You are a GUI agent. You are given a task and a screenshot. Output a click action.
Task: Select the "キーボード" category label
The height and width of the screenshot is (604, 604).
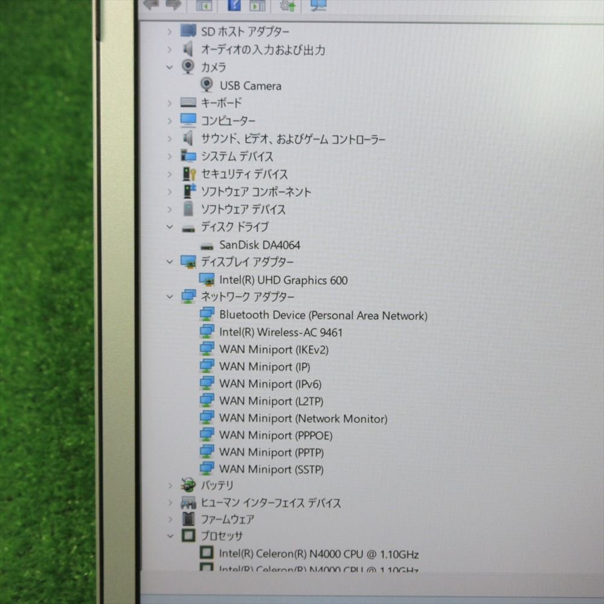pos(222,103)
